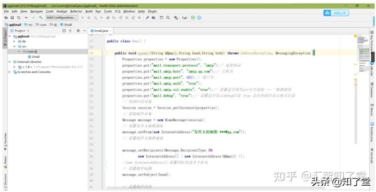The height and width of the screenshot is (192, 376).
Task: Select Email class in project tree
Action: pos(34,57)
